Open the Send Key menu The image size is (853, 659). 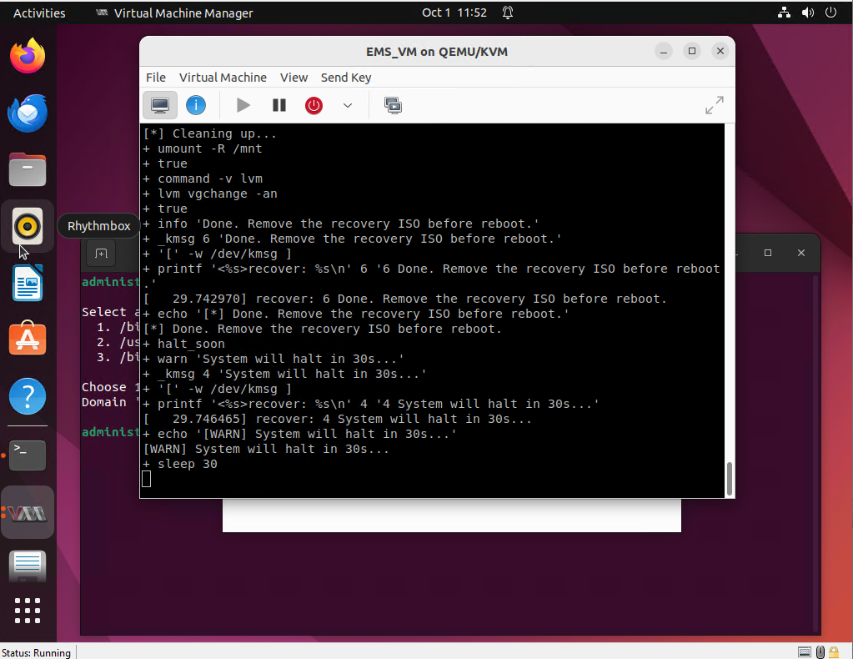(x=346, y=78)
